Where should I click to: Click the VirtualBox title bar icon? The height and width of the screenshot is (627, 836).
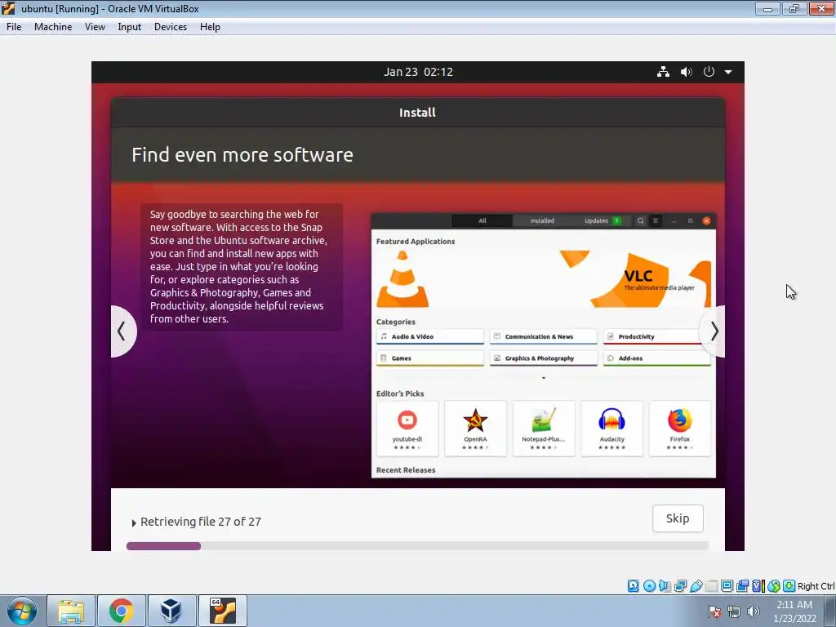click(8, 8)
